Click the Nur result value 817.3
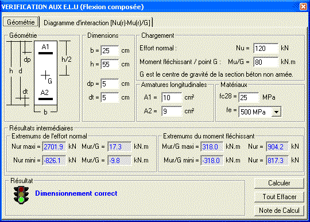This screenshot has height=222, width=310. pyautogui.click(x=277, y=161)
